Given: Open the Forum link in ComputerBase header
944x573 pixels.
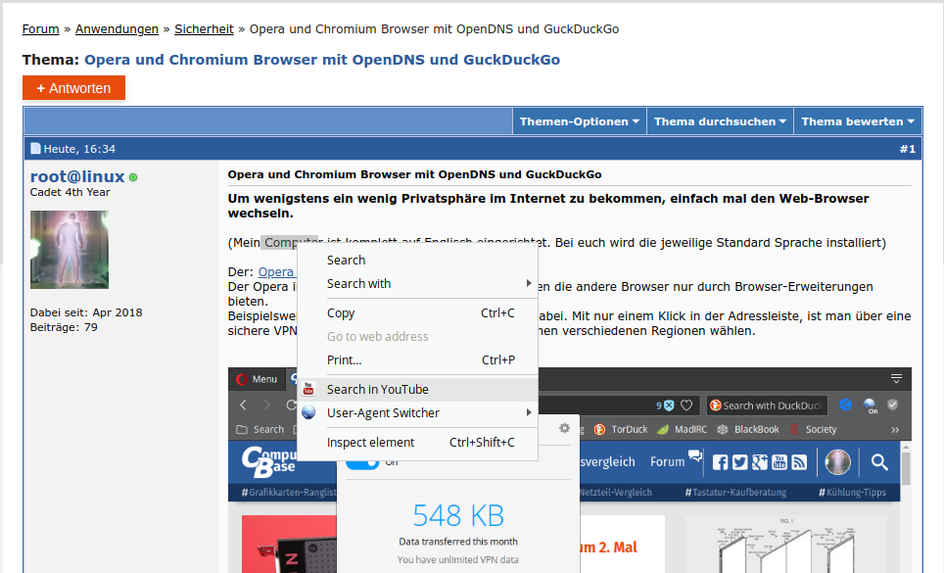Looking at the screenshot, I should coord(667,462).
